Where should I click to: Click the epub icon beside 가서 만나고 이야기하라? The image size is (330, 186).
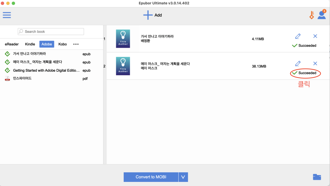pos(8,54)
